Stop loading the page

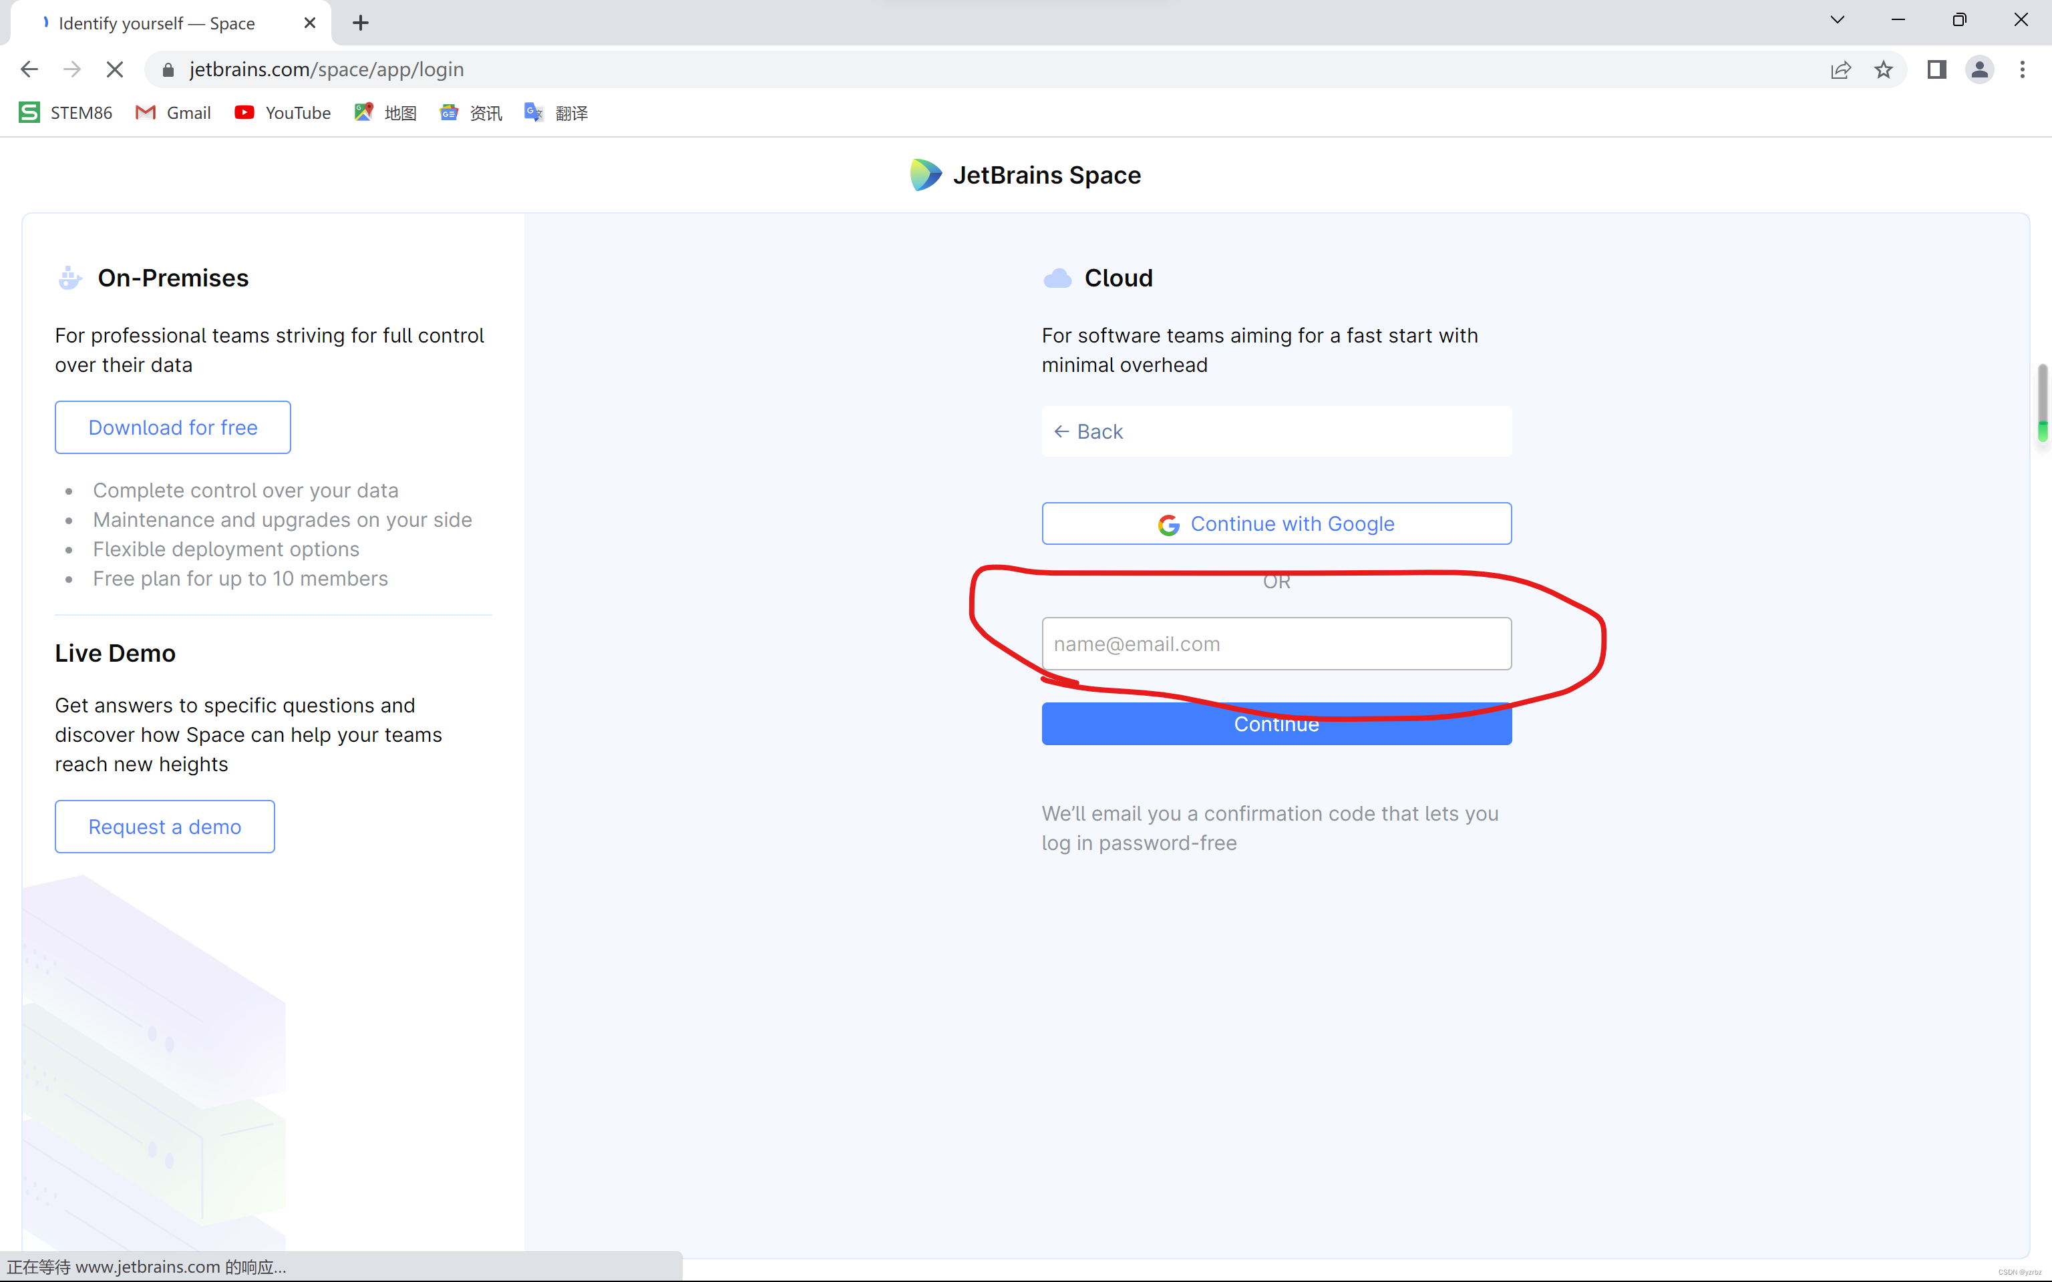tap(114, 69)
